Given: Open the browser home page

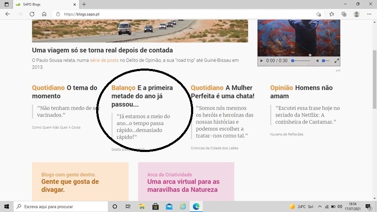Looking at the screenshot, I should pyautogui.click(x=44, y=14).
